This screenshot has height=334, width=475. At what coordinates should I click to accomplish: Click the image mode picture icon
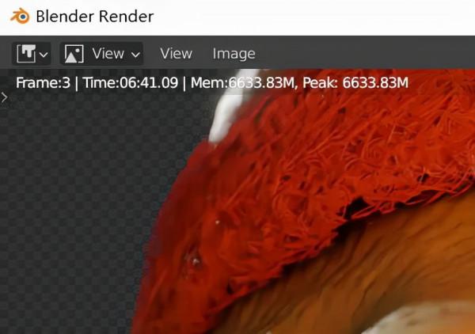coord(74,54)
